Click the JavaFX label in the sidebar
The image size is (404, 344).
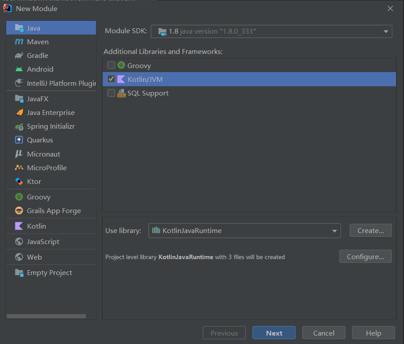38,99
